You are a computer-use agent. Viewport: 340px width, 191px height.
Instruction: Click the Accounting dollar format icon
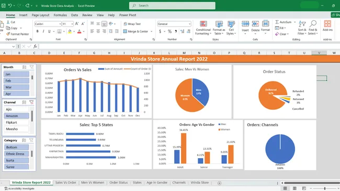(160, 31)
